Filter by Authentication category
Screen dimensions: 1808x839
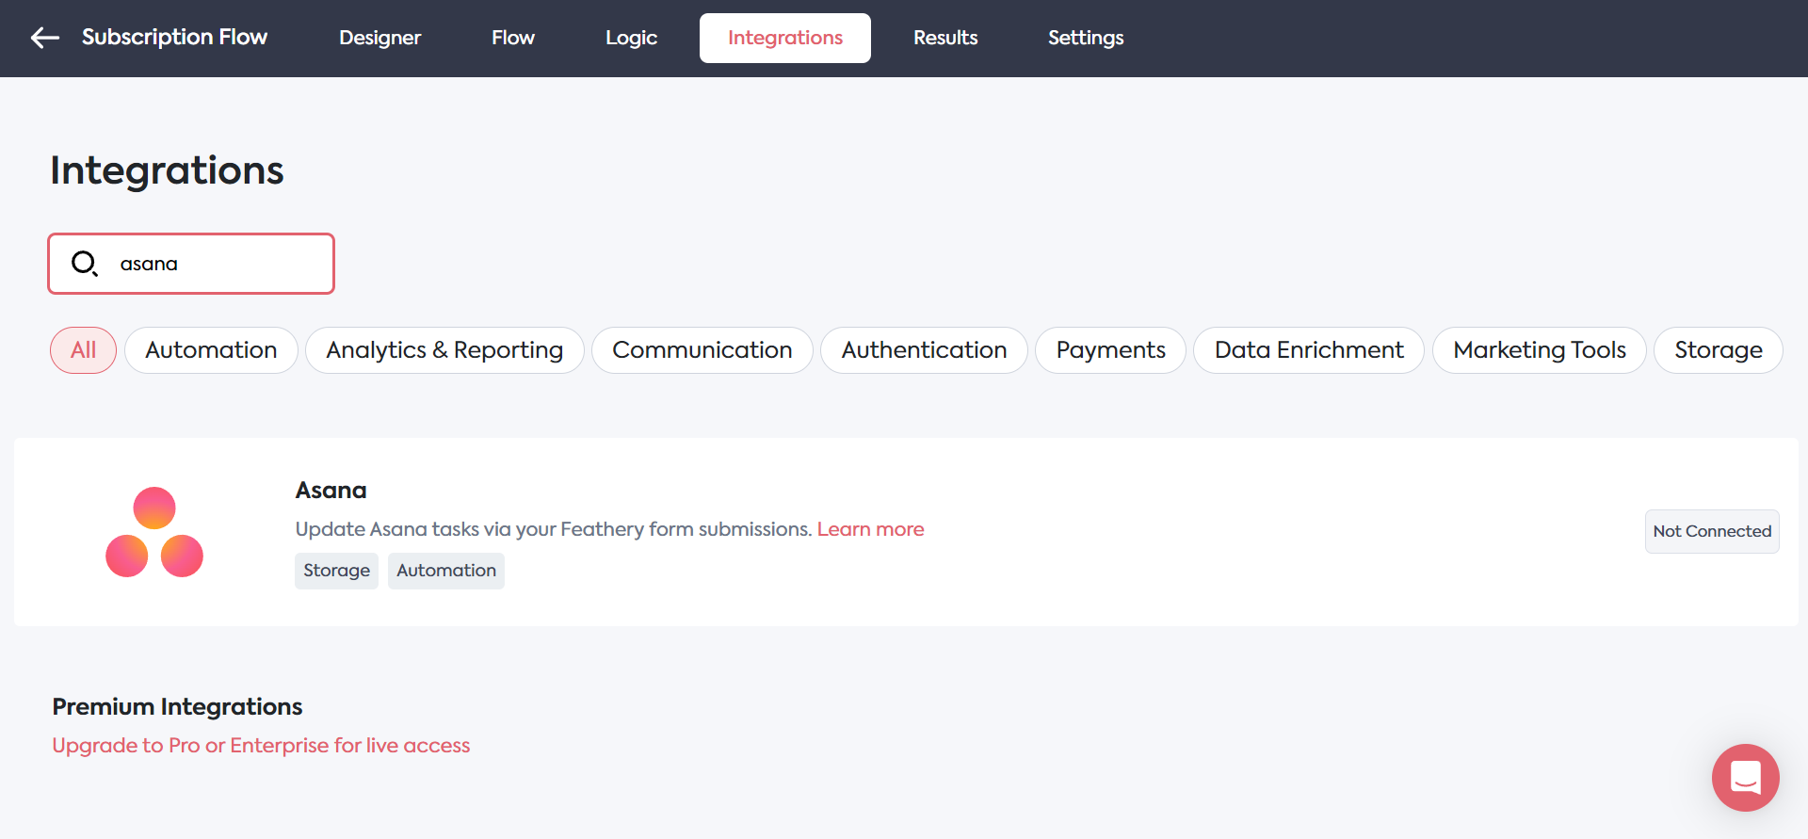(924, 350)
